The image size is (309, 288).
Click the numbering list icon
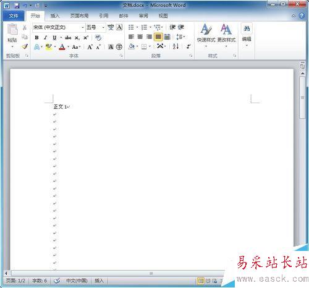[144, 27]
